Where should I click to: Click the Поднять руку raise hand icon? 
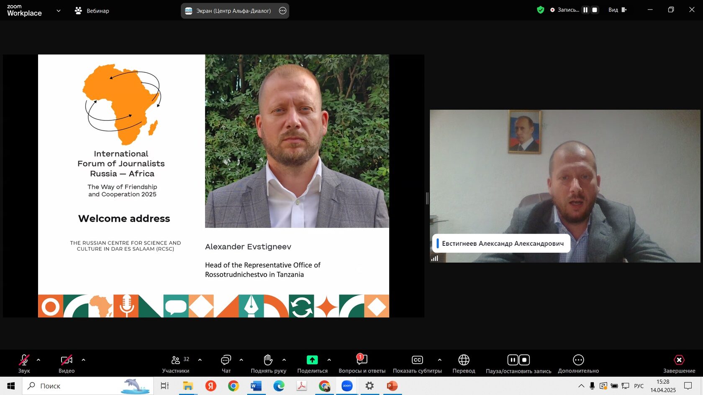268,359
